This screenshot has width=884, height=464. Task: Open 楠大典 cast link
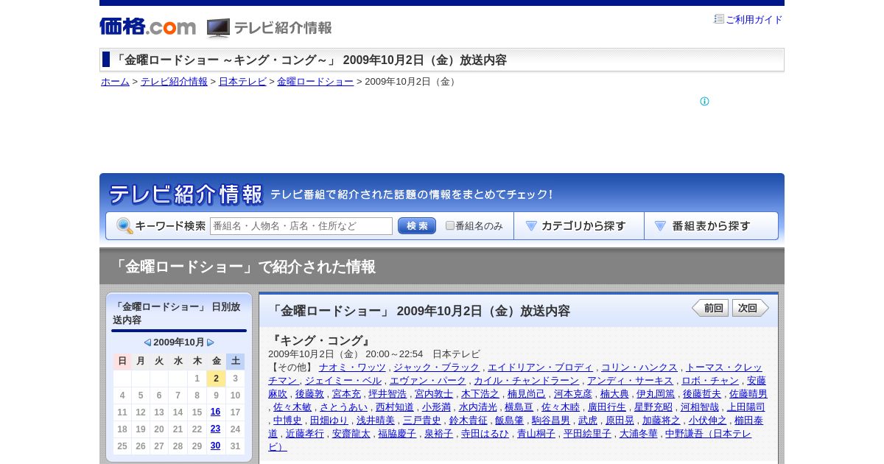tap(614, 394)
